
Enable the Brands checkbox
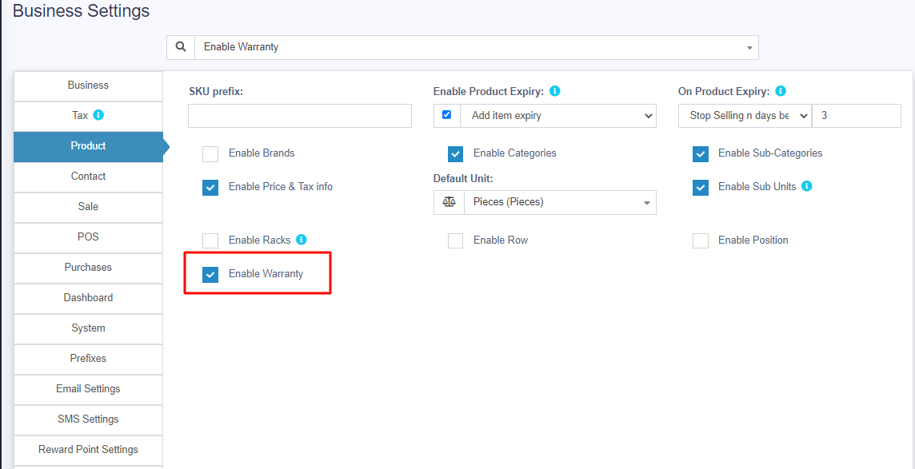(210, 153)
